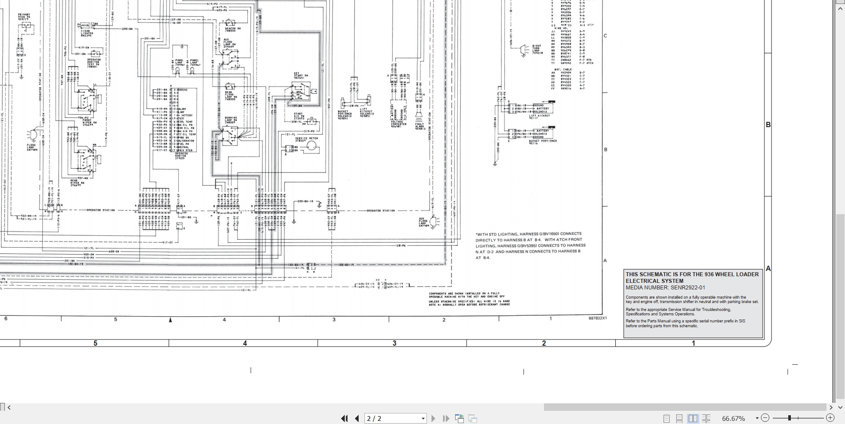Click the 936 WHEEL LOADER schematic title
The height and width of the screenshot is (424, 845).
tap(692, 278)
